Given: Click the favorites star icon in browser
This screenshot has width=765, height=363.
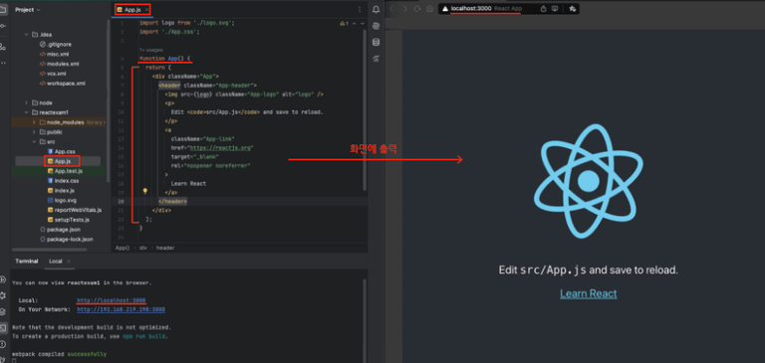Looking at the screenshot, I should pos(573,9).
